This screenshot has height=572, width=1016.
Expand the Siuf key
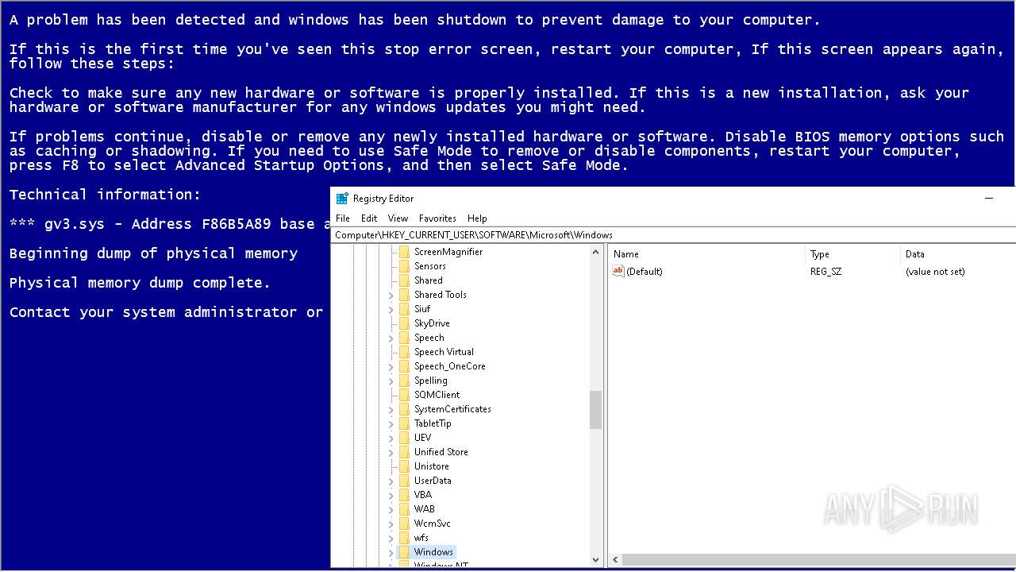pyautogui.click(x=391, y=309)
